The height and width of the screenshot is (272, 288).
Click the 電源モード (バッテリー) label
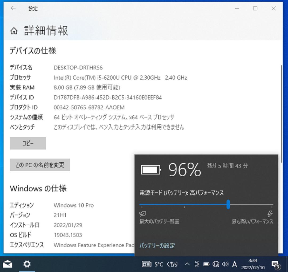[x=182, y=193]
